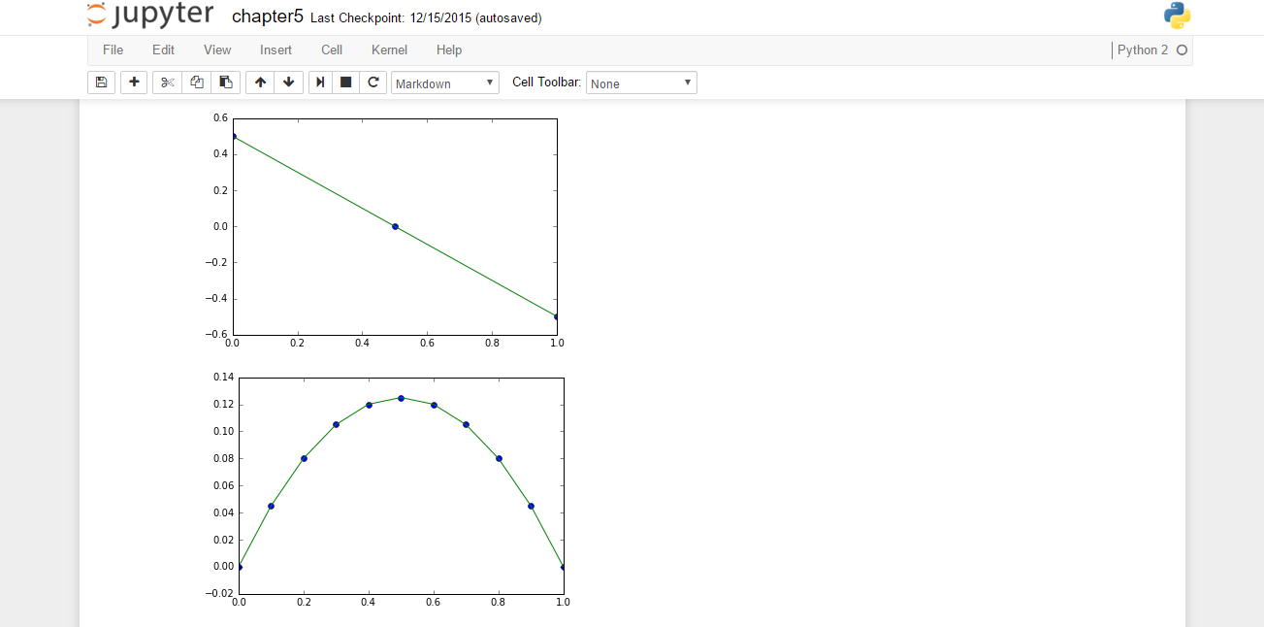Select the parabola plot output
Image resolution: width=1264 pixels, height=627 pixels.
click(400, 485)
